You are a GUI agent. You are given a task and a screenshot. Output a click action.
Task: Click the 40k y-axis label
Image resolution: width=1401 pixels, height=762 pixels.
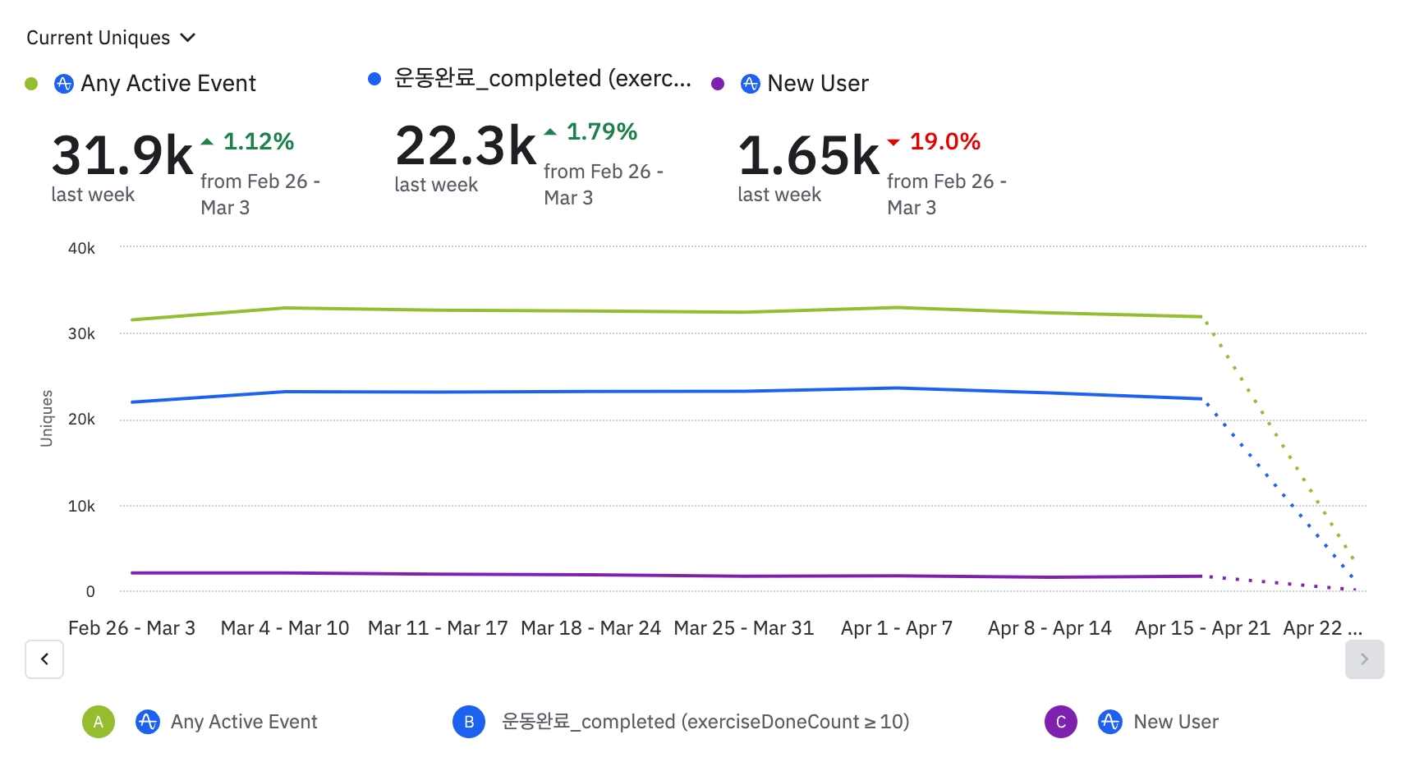click(81, 248)
